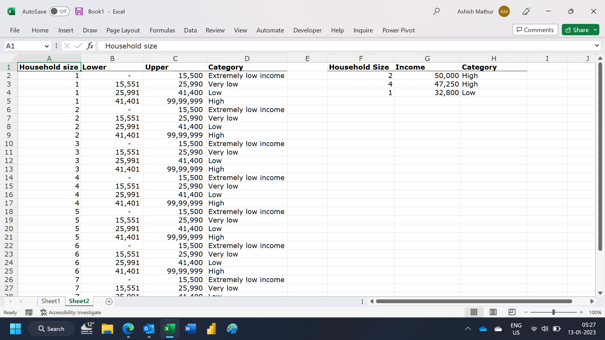
Task: Click the Insert Function fx icon
Action: coord(90,46)
